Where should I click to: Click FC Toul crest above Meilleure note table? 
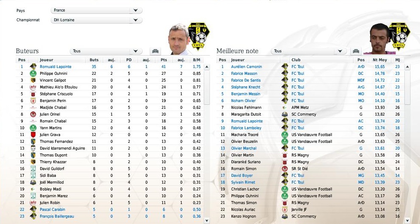coord(399,36)
